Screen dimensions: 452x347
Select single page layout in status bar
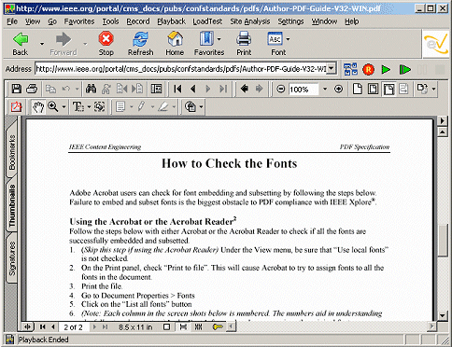[x=166, y=326]
